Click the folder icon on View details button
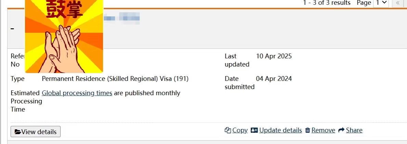The height and width of the screenshot is (144, 407). [18, 132]
